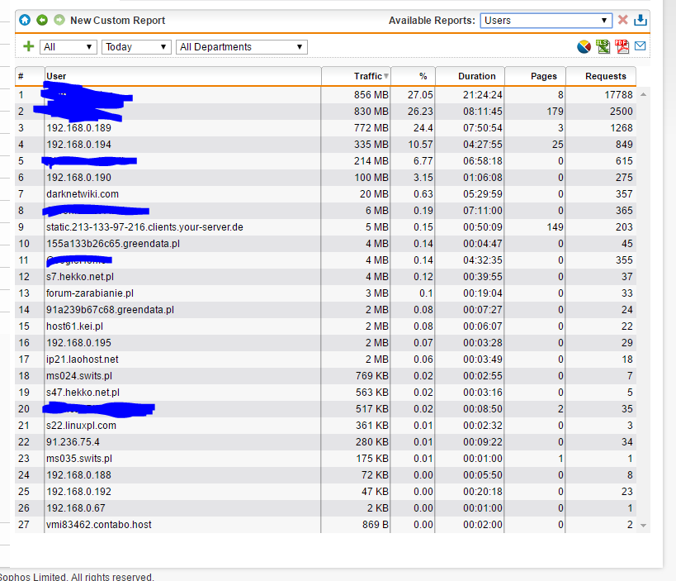The width and height of the screenshot is (676, 581).
Task: Export the report to XLS
Action: [x=604, y=47]
